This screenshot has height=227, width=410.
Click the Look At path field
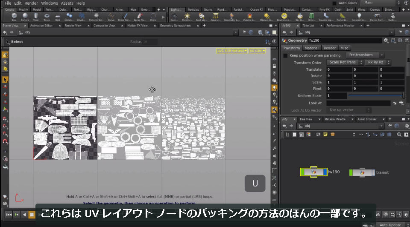click(358, 103)
